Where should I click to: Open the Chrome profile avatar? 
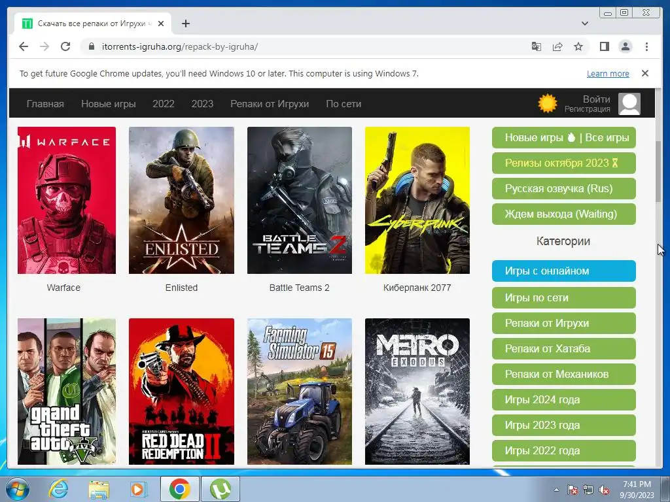626,46
